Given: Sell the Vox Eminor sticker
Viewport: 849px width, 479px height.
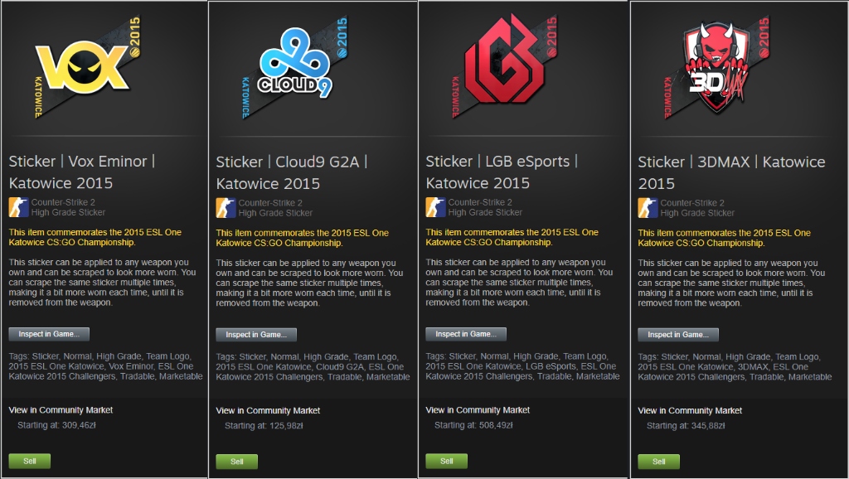Looking at the screenshot, I should 30,461.
